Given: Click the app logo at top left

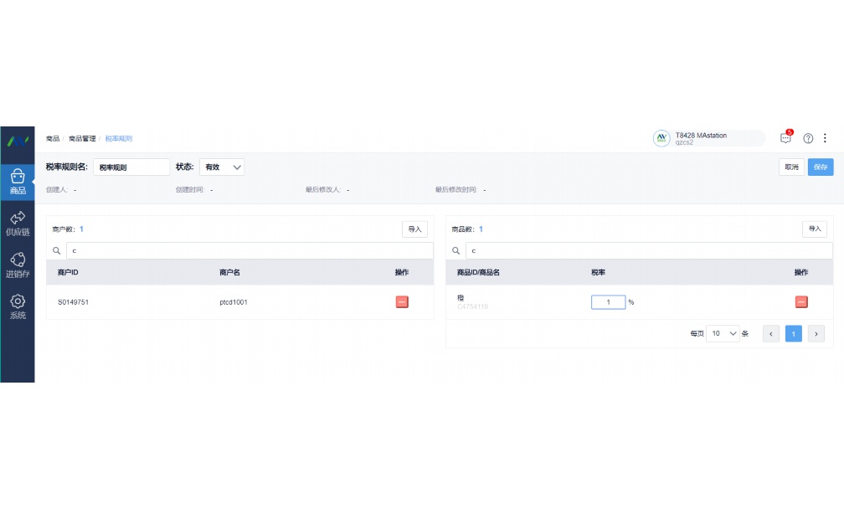Looking at the screenshot, I should point(18,140).
